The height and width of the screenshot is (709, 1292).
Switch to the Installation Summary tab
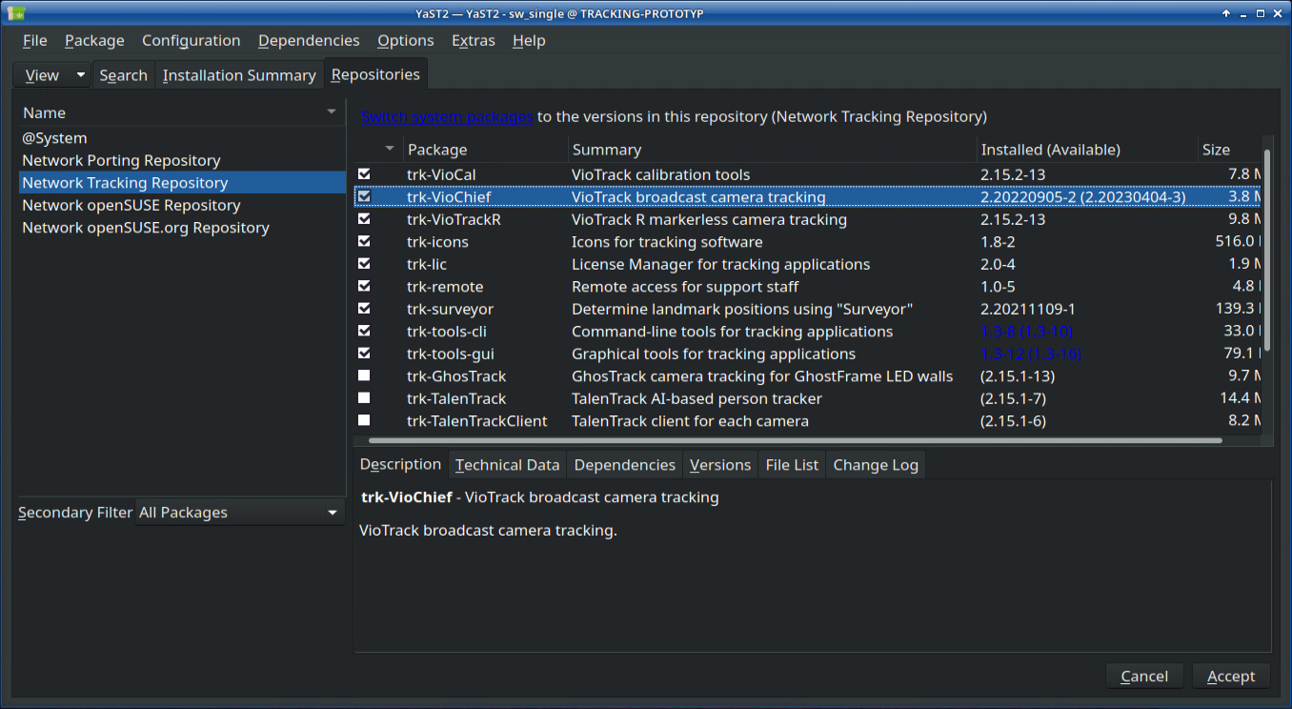tap(239, 75)
